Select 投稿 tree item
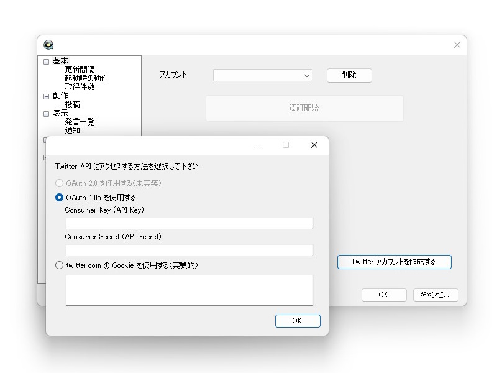This screenshot has width=497, height=373. coord(73,104)
